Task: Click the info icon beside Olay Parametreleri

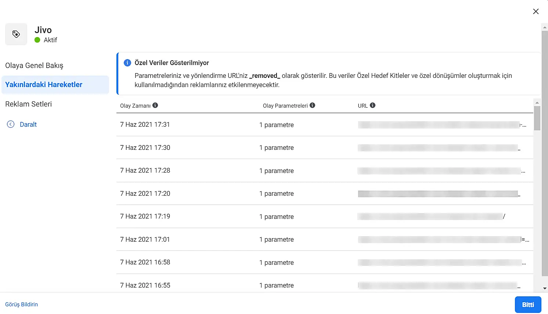Action: click(313, 105)
